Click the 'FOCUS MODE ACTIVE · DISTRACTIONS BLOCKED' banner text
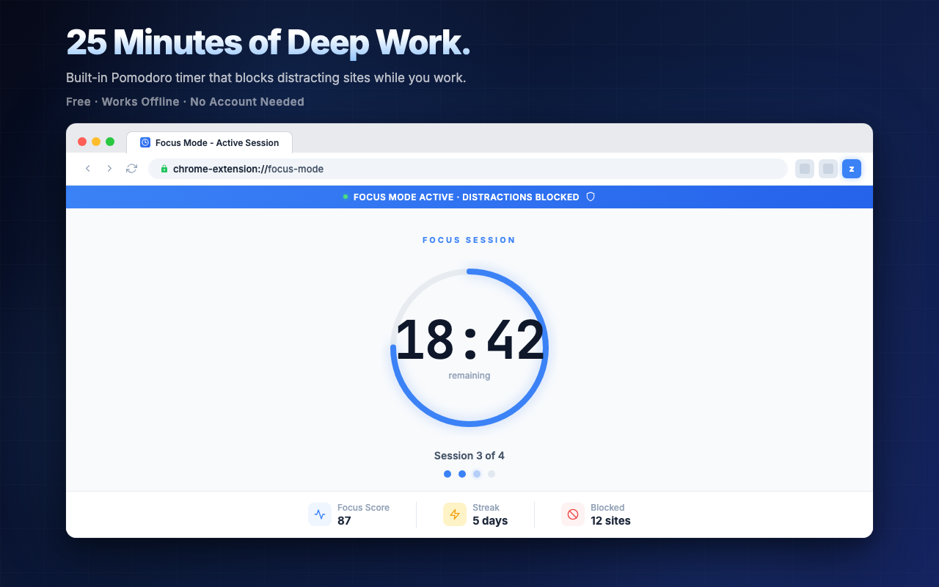 tap(467, 197)
